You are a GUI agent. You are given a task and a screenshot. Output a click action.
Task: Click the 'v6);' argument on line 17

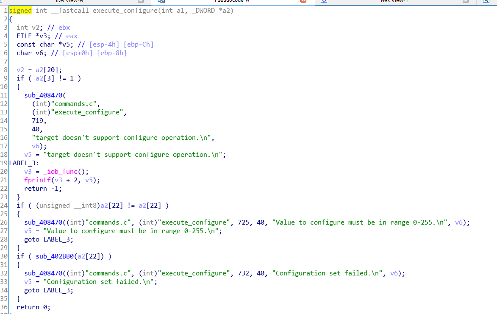(x=39, y=146)
